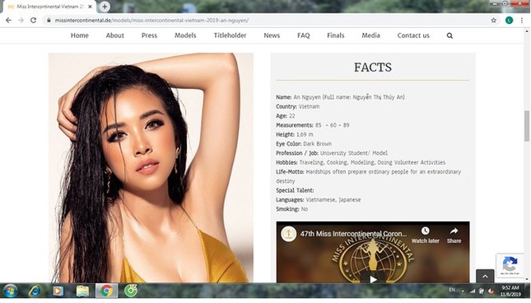531x303 pixels.
Task: Open new tab with plus button
Action: click(105, 7)
